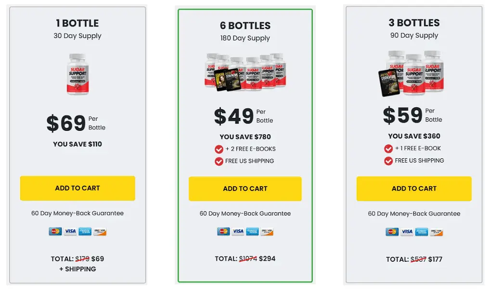Add 1 Bottle package to cart
Image resolution: width=489 pixels, height=292 pixels.
(77, 188)
